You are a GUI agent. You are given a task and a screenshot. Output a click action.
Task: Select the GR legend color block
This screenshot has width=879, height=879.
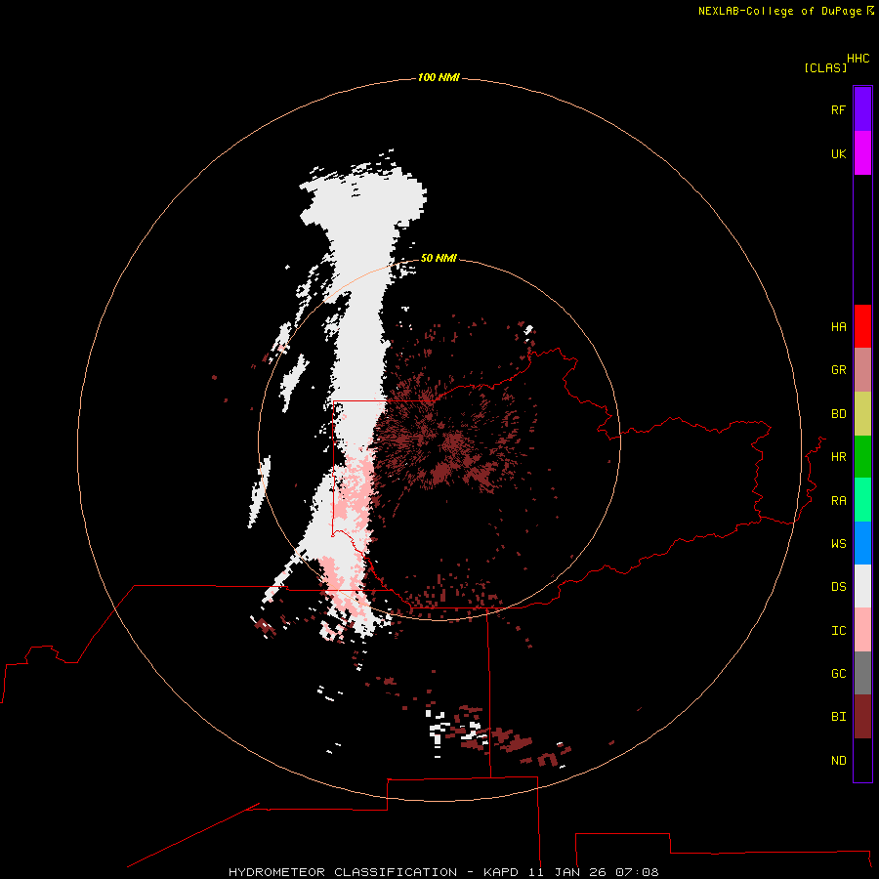862,370
